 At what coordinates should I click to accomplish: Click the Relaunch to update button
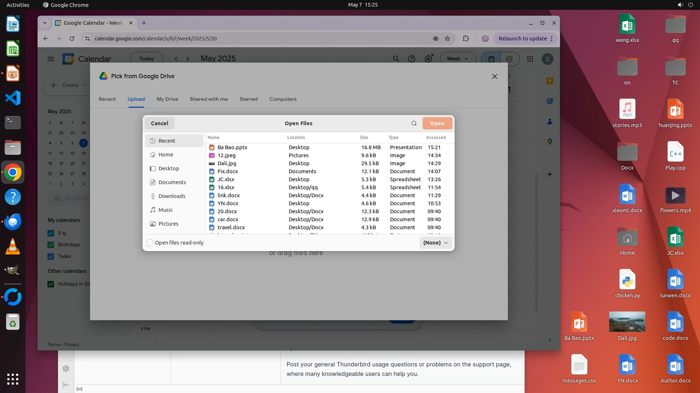[522, 39]
